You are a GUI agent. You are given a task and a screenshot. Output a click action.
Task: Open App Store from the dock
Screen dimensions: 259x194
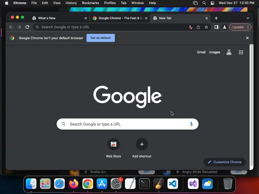click(102, 184)
